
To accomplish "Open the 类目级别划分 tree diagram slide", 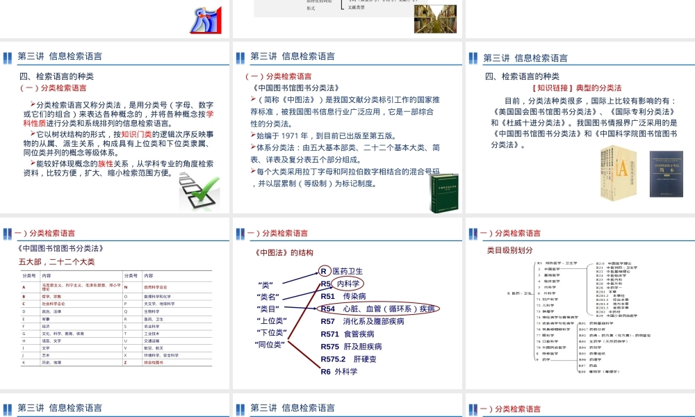I will pyautogui.click(x=580, y=304).
